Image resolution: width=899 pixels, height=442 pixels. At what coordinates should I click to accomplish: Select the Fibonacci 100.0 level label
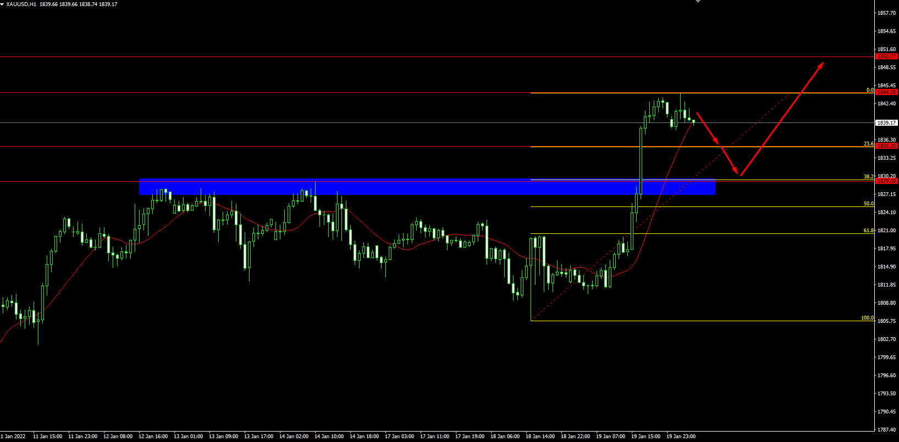tap(867, 318)
